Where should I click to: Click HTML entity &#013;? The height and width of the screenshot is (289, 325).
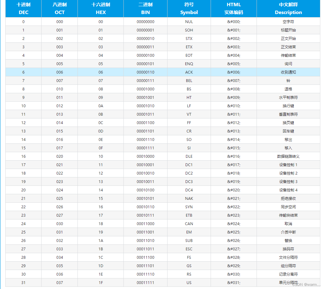coord(234,131)
